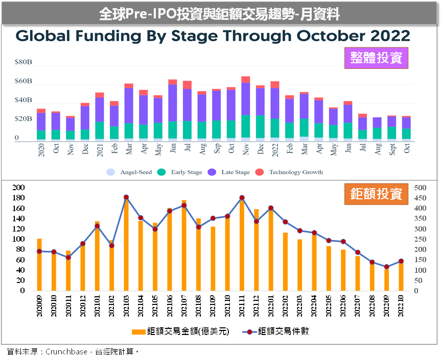Screen dimensions: 442x361
Task: Click the Late Stage legend purple circle
Action: click(212, 172)
